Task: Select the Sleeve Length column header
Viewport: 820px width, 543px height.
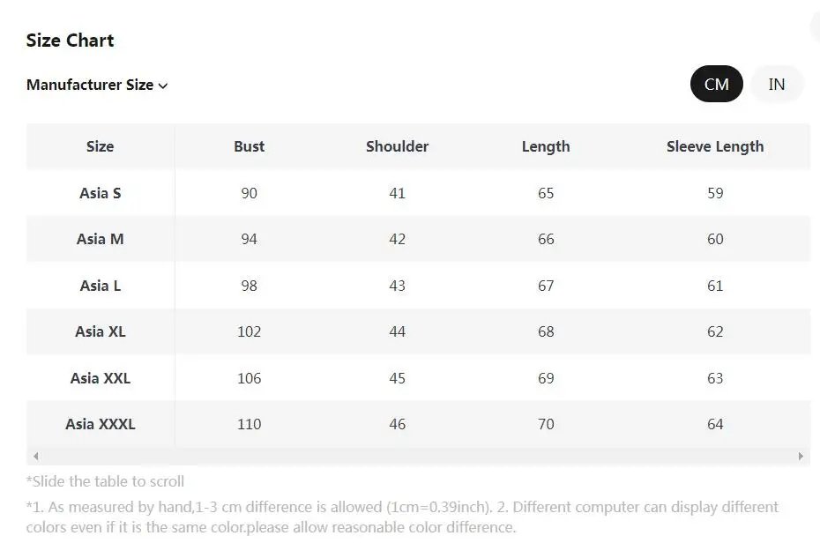Action: (x=715, y=146)
